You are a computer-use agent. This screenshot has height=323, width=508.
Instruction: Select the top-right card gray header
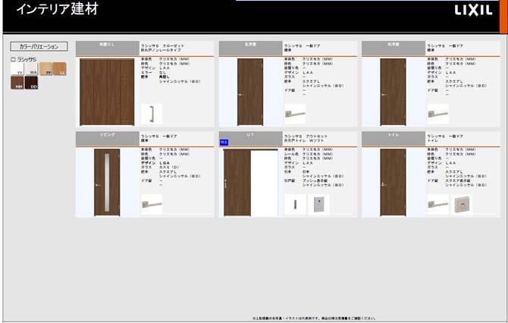click(x=394, y=49)
